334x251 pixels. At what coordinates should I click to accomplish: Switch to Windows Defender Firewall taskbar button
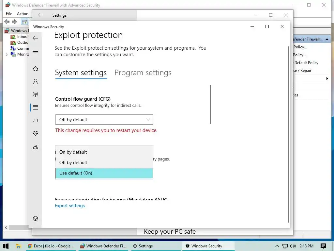(103, 246)
